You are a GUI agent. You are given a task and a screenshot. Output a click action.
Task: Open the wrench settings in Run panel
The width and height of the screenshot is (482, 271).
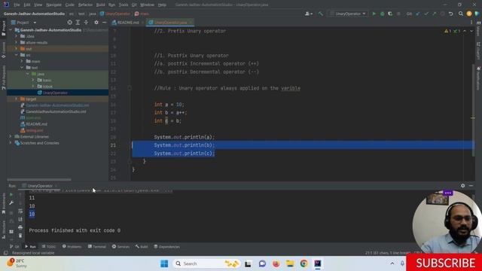11,202
